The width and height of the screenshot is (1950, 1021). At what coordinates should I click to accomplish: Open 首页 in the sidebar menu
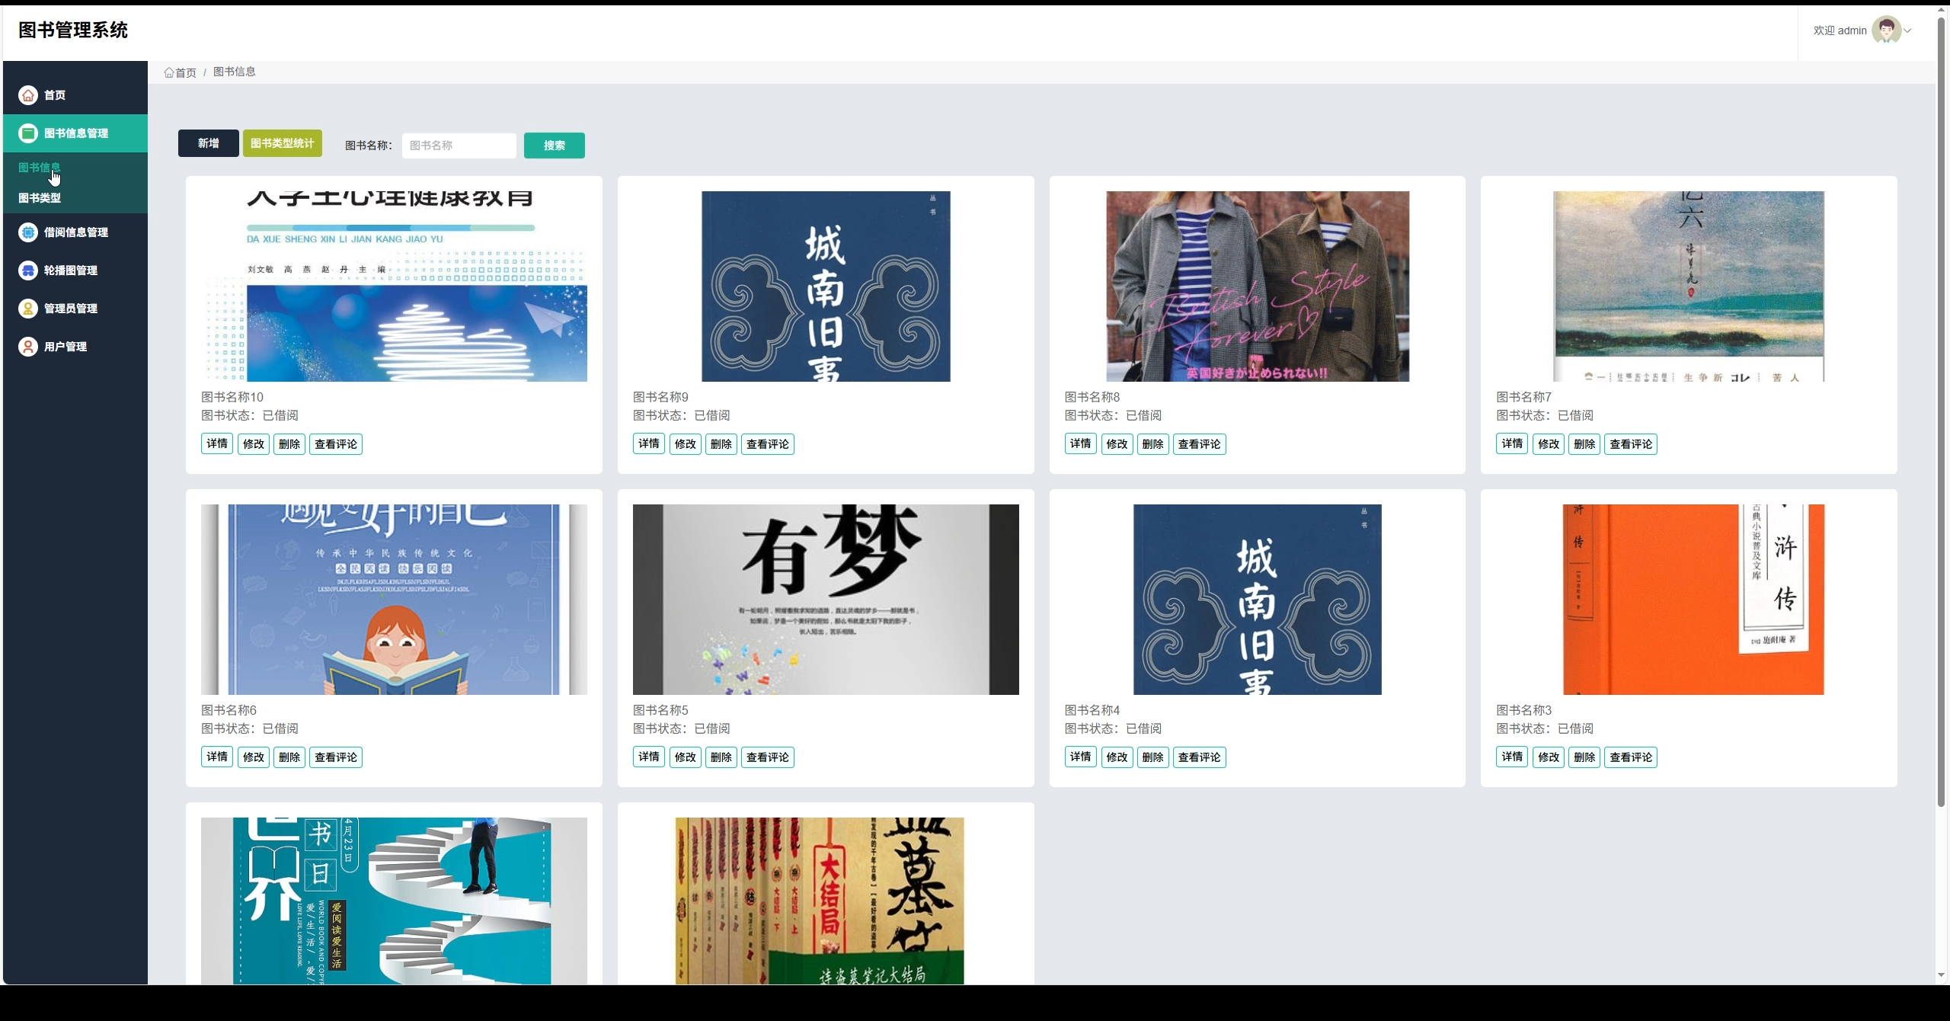[x=75, y=95]
